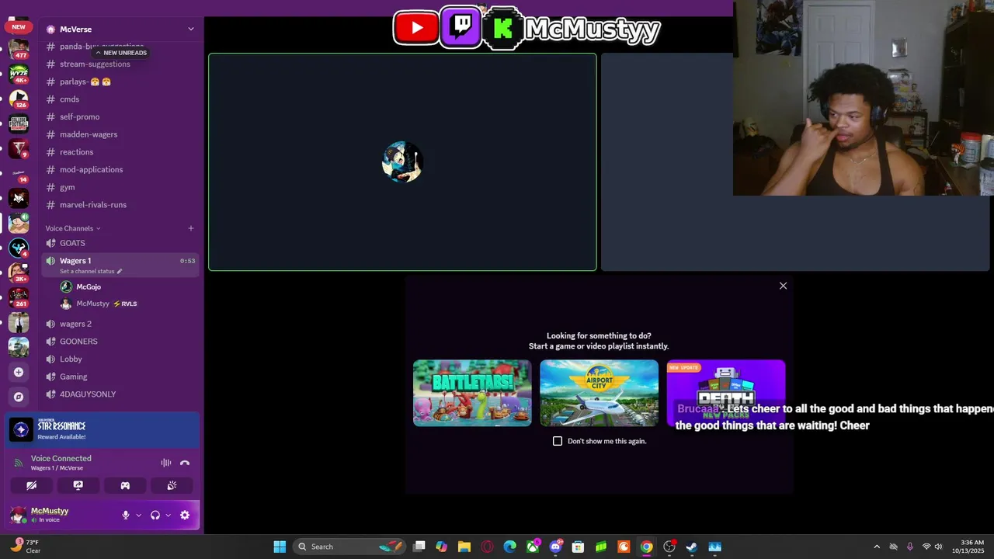Open Microsoft Store in taskbar
Image resolution: width=994 pixels, height=559 pixels.
(578, 547)
